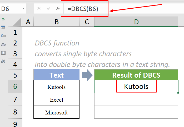Click the Cancel X formula icon
The width and height of the screenshot is (184, 127).
pyautogui.click(x=39, y=9)
